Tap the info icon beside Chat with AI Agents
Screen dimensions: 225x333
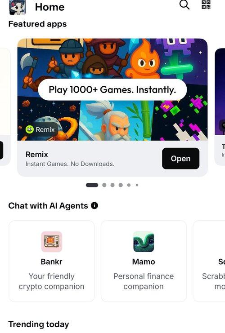pyautogui.click(x=94, y=205)
